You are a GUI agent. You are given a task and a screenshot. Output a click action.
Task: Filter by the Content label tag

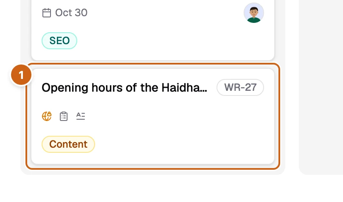(x=68, y=144)
